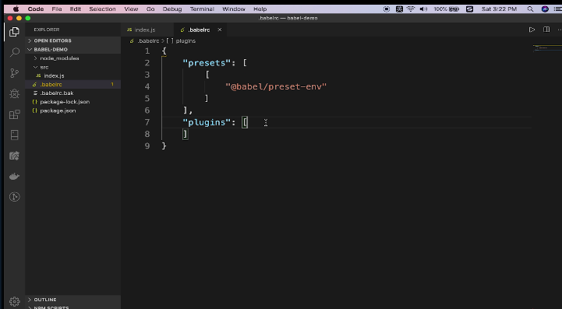
Task: Click the "plugins" key on line 7
Action: pyautogui.click(x=206, y=122)
